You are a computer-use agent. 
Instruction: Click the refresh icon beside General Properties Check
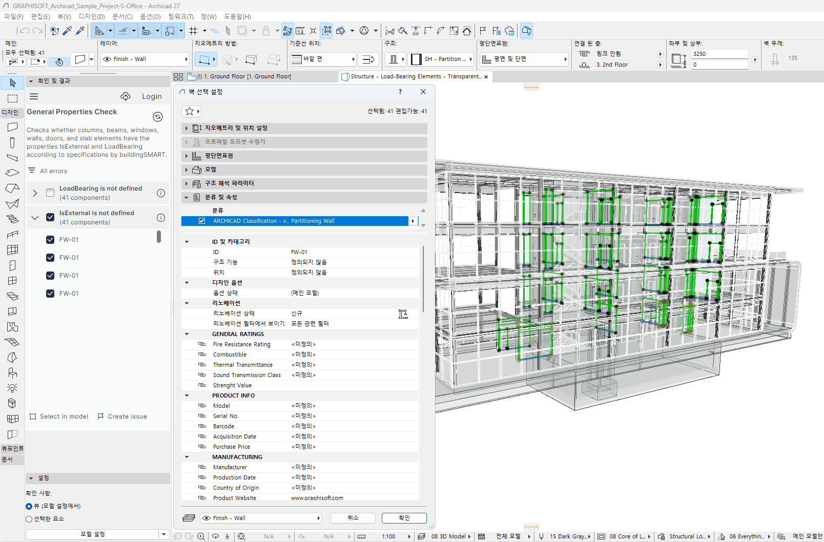(158, 117)
